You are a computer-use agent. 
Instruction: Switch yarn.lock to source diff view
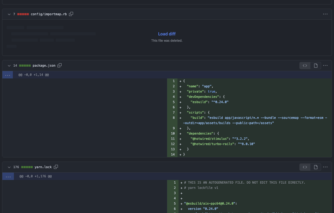pyautogui.click(x=305, y=167)
